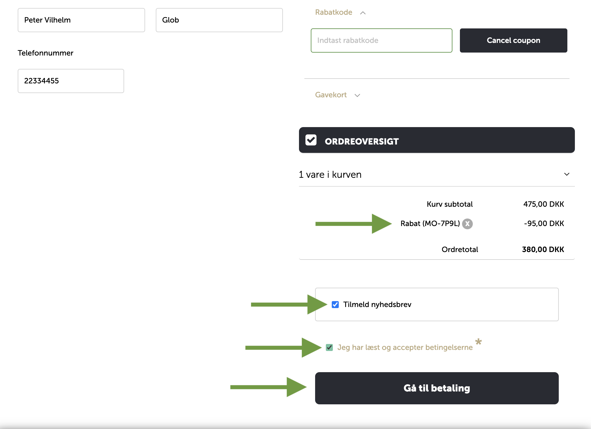This screenshot has width=591, height=429.
Task: Click the last name field Glob
Action: pos(219,20)
